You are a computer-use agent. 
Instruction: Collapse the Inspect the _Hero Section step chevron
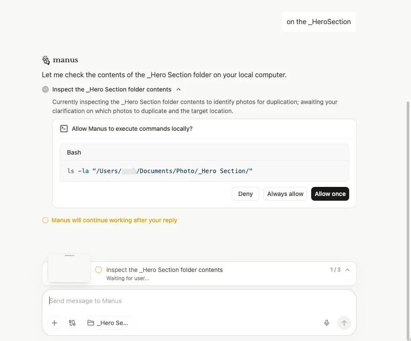click(178, 89)
